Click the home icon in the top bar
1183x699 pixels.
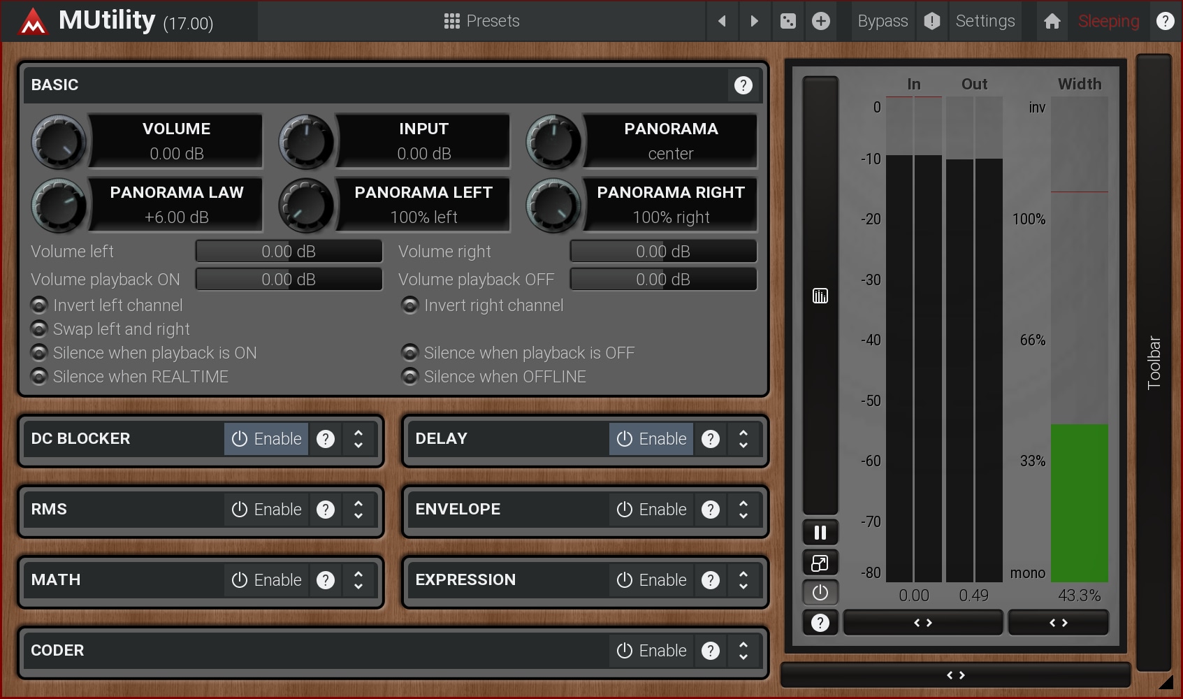tap(1052, 21)
